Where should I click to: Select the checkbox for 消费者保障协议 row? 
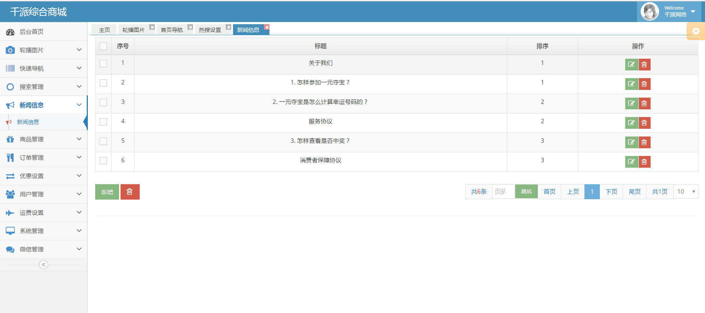click(103, 161)
